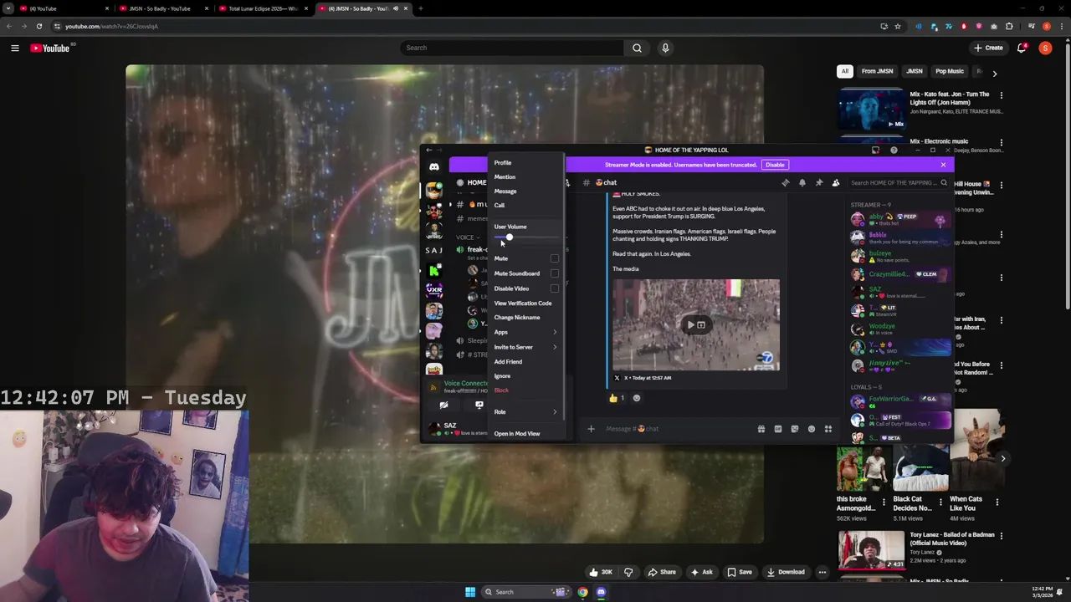The height and width of the screenshot is (602, 1071).
Task: Check the Mute Soundboard checkbox
Action: coord(554,273)
